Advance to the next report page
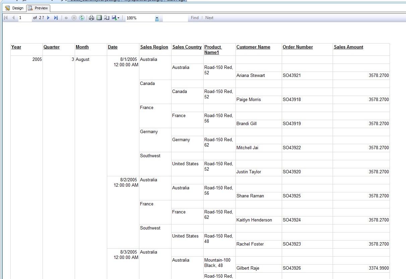 tap(48, 18)
